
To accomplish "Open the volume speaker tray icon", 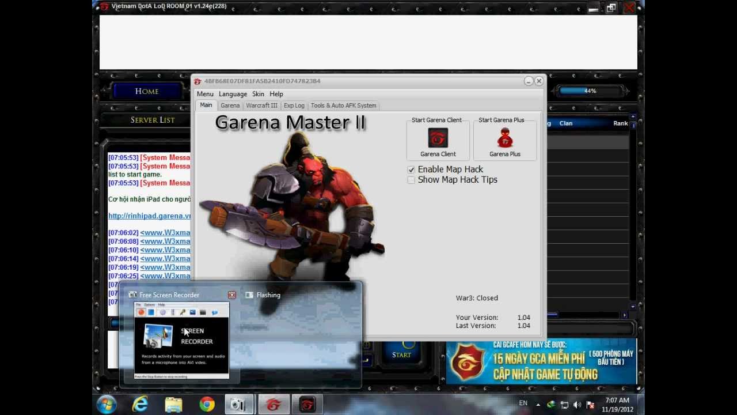I will tap(578, 405).
